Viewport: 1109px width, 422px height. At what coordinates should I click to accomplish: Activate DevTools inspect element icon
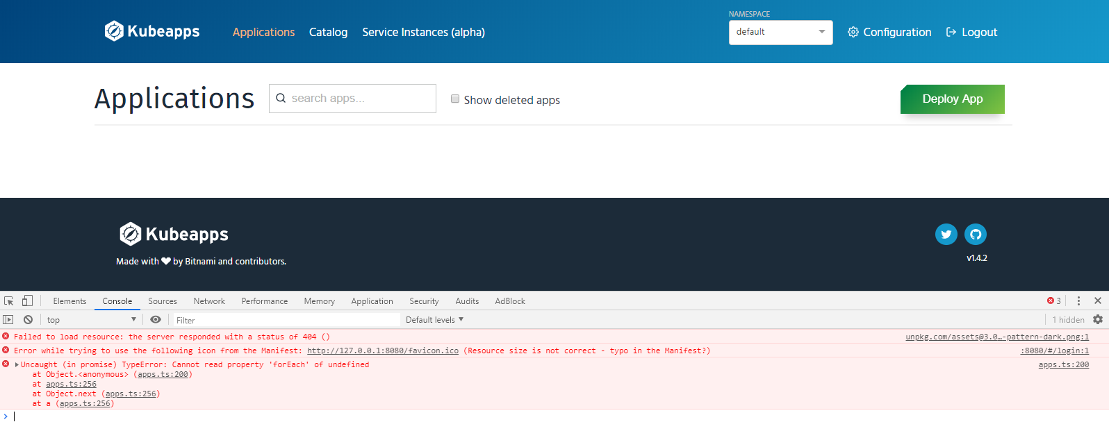click(x=9, y=301)
